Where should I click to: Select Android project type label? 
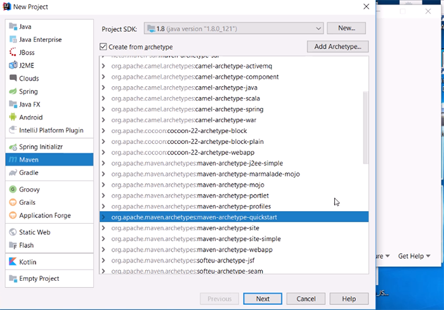[x=31, y=117]
